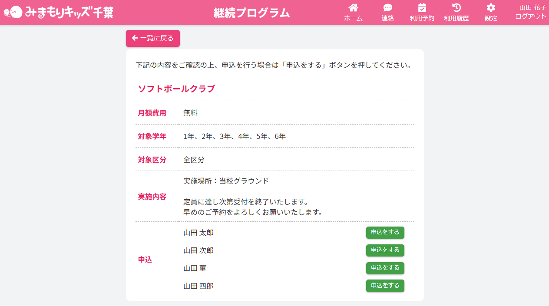Log out using the ログアウト link

click(530, 16)
